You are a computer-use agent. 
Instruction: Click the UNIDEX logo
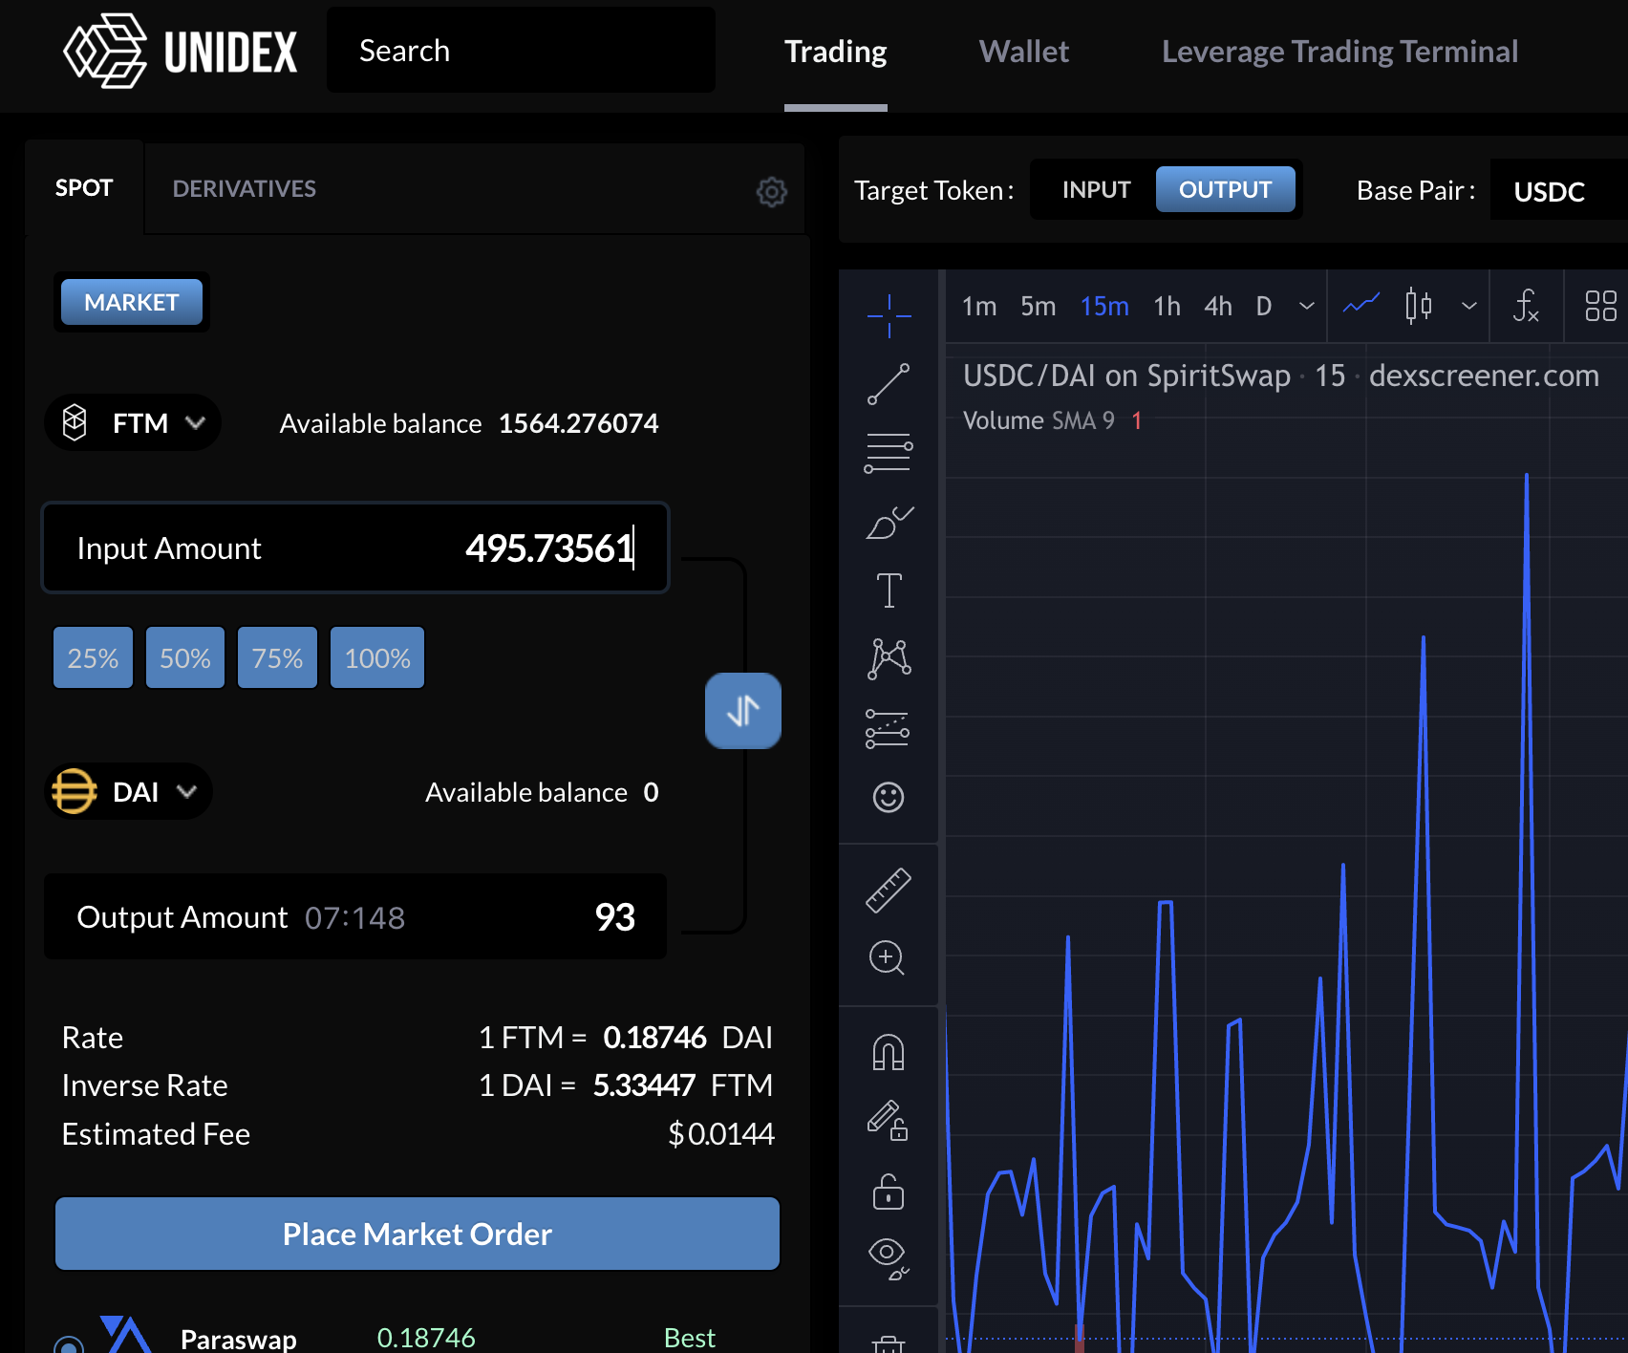click(x=180, y=51)
